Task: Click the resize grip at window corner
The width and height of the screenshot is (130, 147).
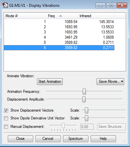Action: [x=124, y=141]
